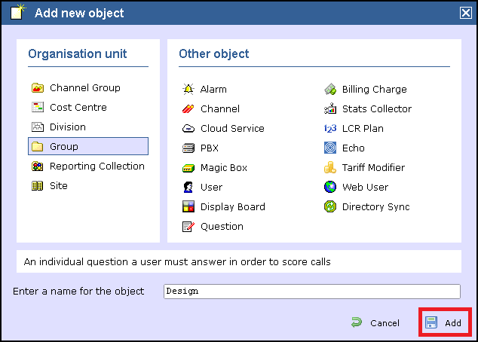Click the green Magic Box icon
This screenshot has width=478, height=342.
coord(188,168)
